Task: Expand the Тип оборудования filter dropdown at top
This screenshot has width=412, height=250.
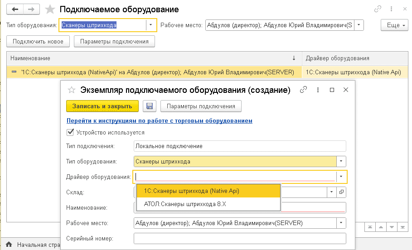Action: click(x=151, y=25)
